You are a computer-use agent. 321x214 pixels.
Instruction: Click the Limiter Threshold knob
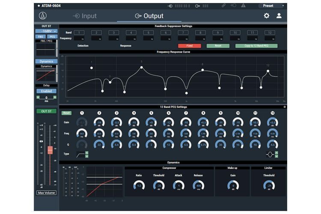(x=269, y=186)
